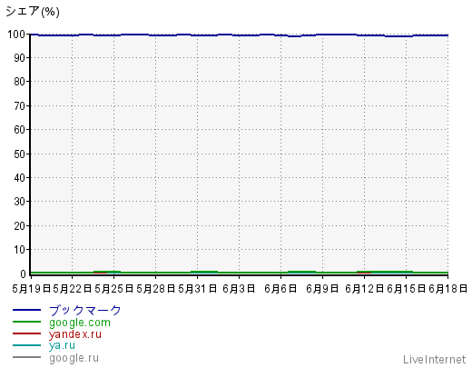472x368 pixels.
Task: Click the シェア(%) chart title
Action: coord(33,12)
